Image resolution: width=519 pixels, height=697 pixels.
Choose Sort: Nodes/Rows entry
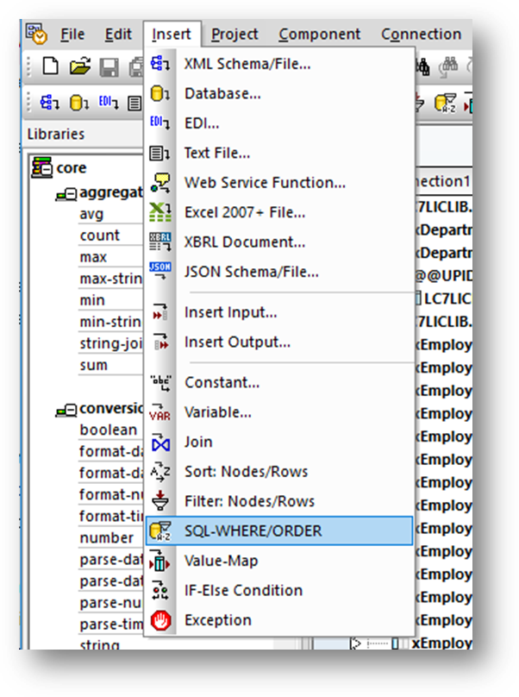pos(279,472)
